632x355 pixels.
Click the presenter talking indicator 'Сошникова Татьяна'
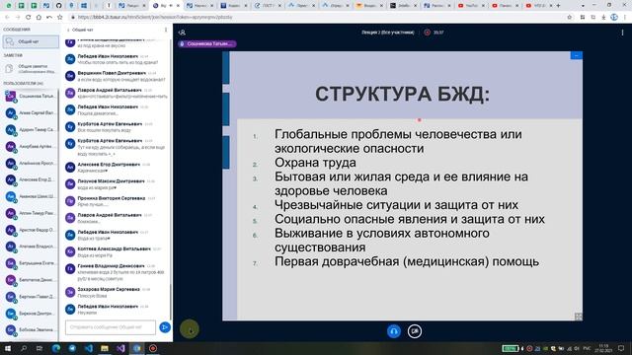[x=206, y=43]
